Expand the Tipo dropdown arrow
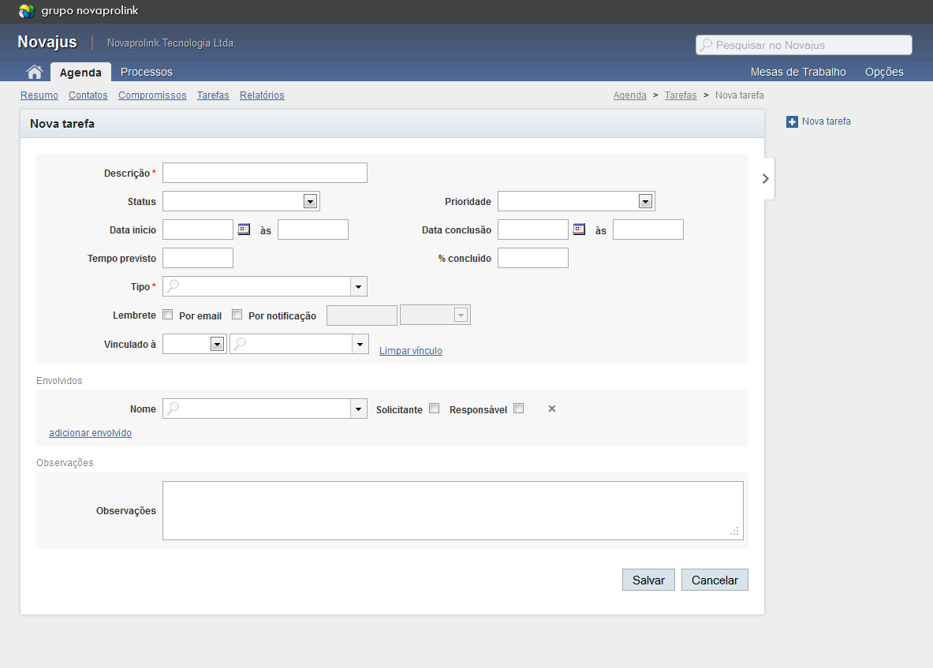The width and height of the screenshot is (933, 668). (358, 286)
